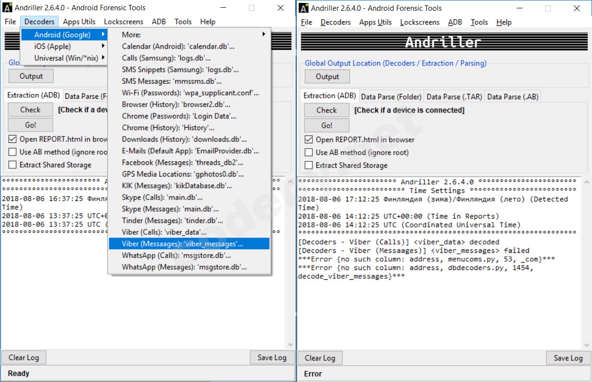Open Apps Utils menu in left window
The height and width of the screenshot is (382, 592).
point(79,22)
